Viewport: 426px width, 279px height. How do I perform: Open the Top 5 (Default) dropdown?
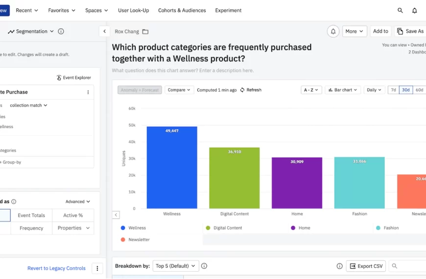click(x=175, y=266)
